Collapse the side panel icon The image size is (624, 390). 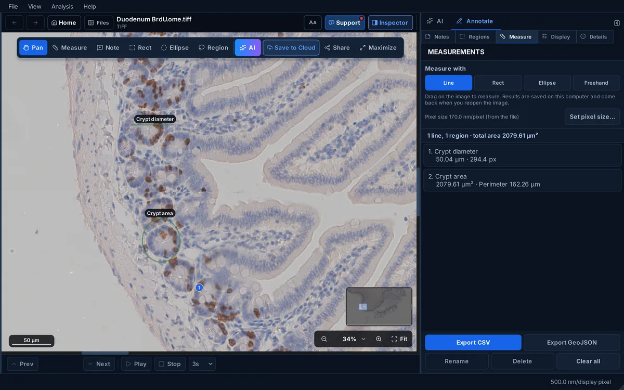(617, 23)
